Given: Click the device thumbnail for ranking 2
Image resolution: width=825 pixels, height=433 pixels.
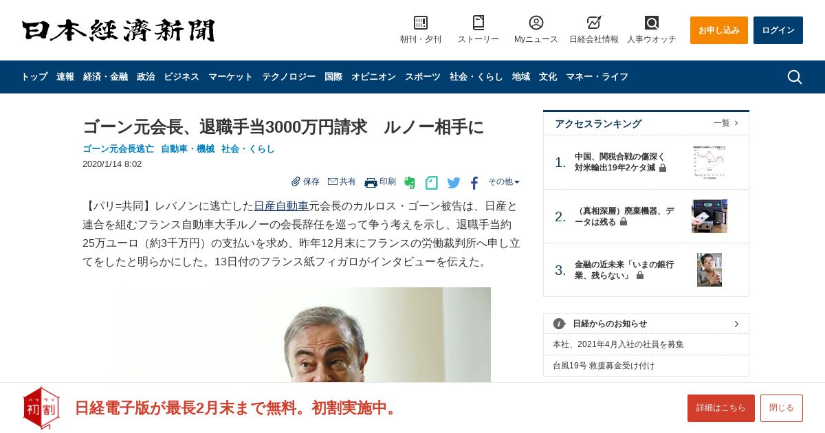Looking at the screenshot, I should point(709,216).
